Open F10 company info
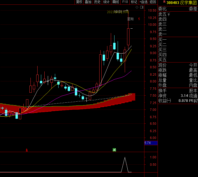This screenshot has width=198, height=177. pyautogui.click(x=125, y=2)
